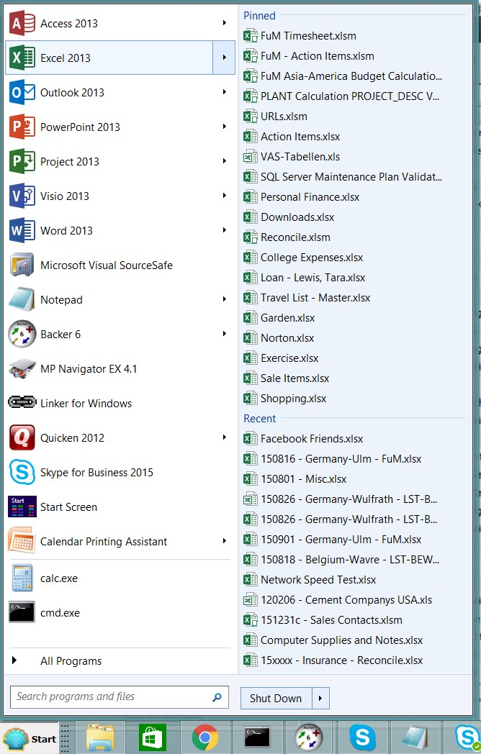The image size is (481, 754).
Task: Click the Linker for Windows chain icon
Action: (x=22, y=402)
